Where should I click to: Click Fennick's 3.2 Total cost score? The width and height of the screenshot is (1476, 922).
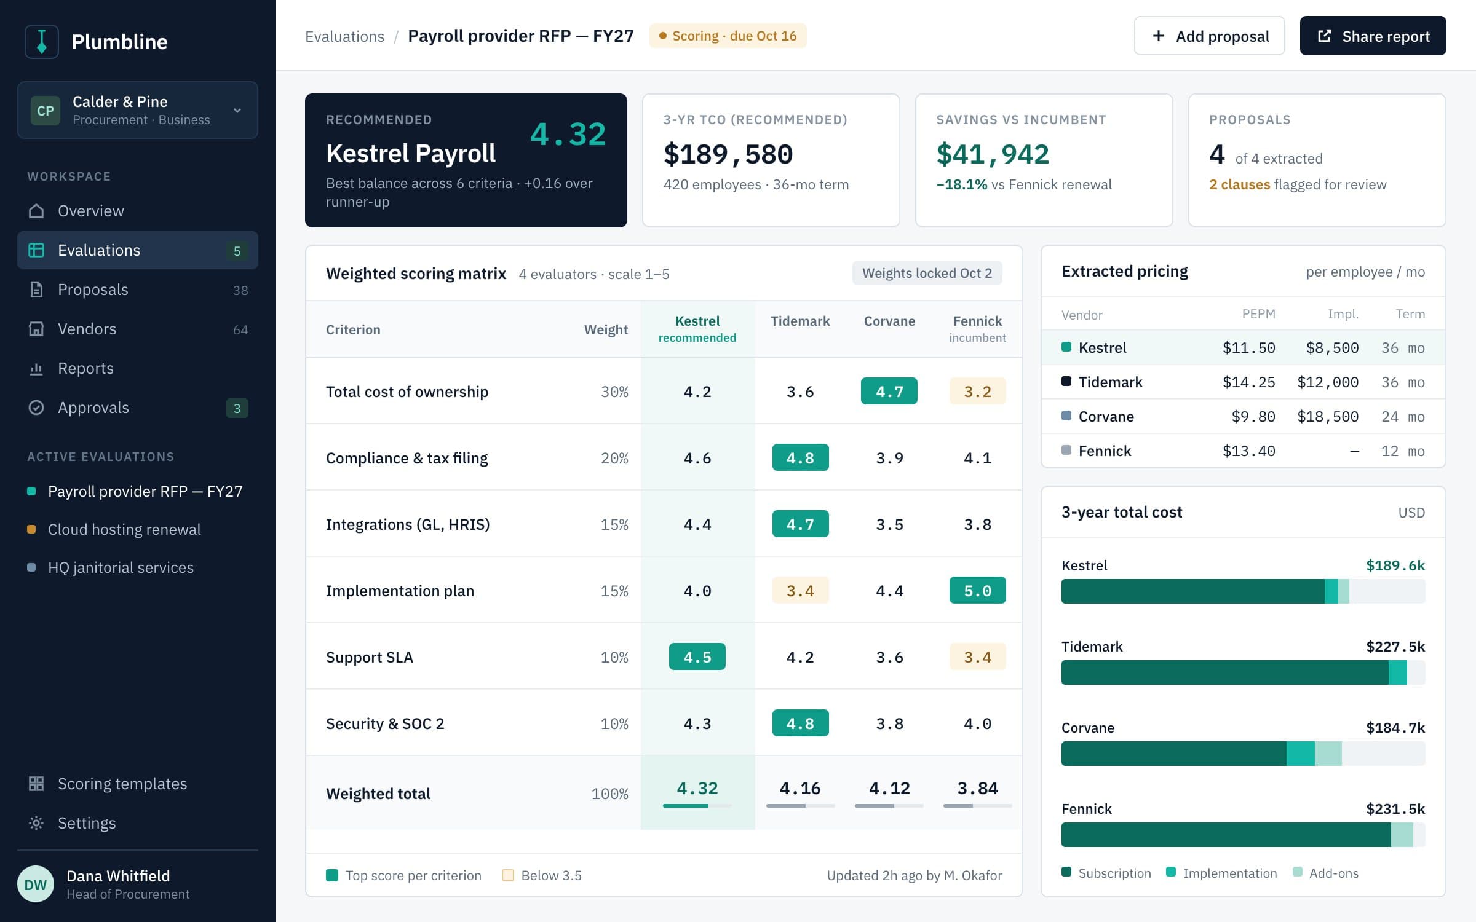977,391
